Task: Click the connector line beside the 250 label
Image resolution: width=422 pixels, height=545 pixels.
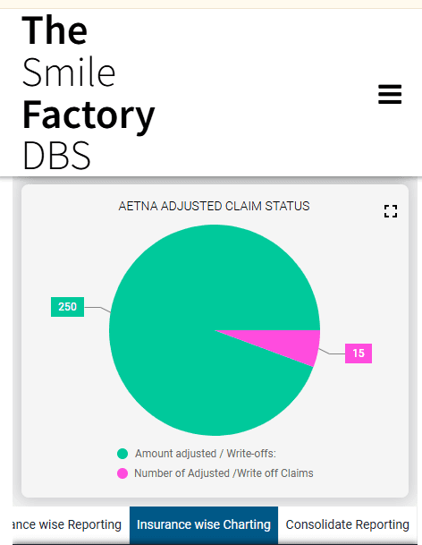Action: (97, 309)
